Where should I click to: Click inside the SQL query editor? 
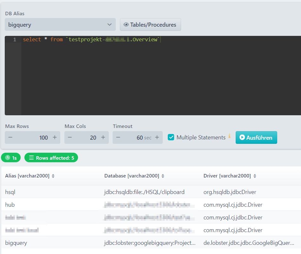click(153, 76)
